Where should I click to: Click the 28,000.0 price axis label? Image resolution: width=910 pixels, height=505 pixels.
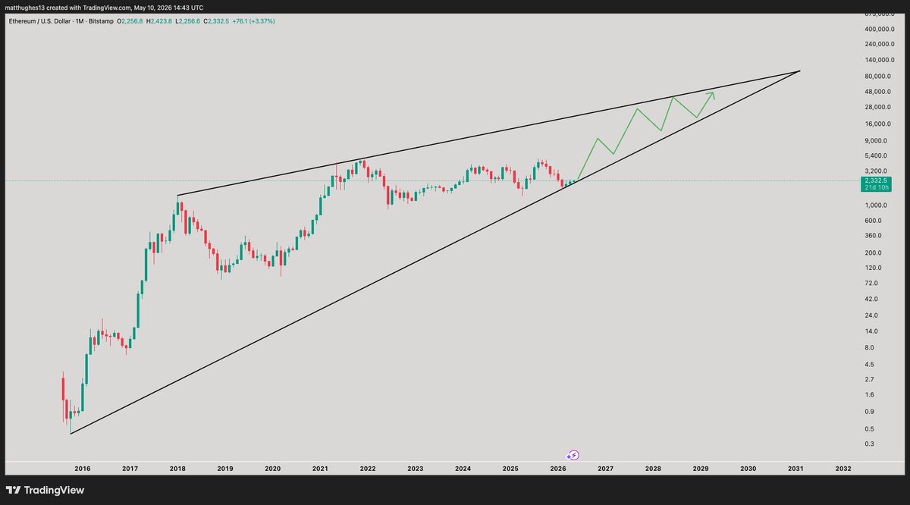tap(880, 108)
